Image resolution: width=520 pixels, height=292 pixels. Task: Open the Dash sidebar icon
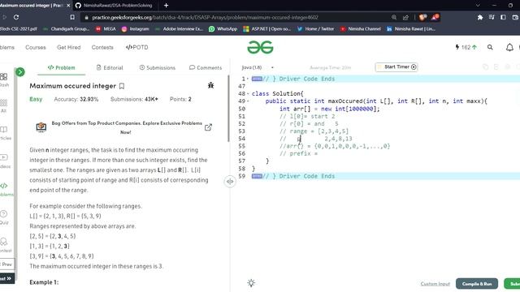tap(4, 79)
